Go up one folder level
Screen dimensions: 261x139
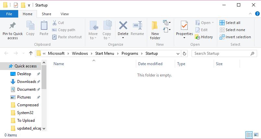tap(31, 53)
